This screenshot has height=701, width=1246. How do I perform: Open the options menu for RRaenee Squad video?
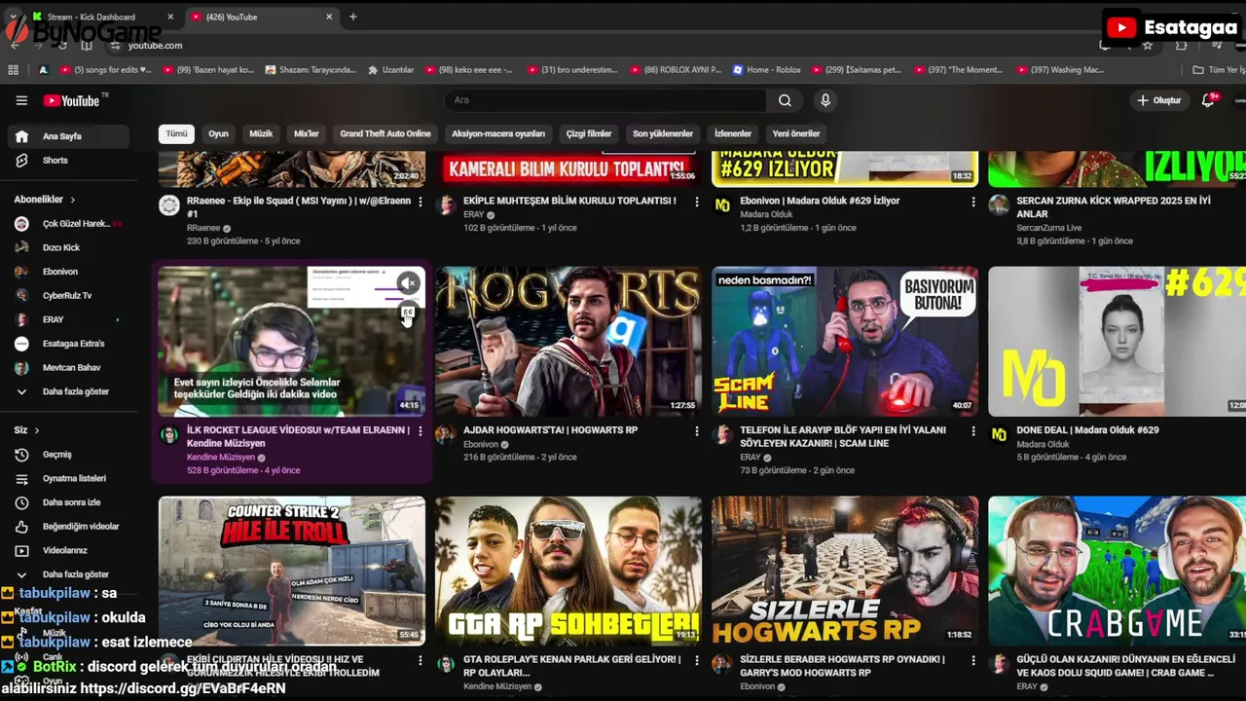[421, 202]
